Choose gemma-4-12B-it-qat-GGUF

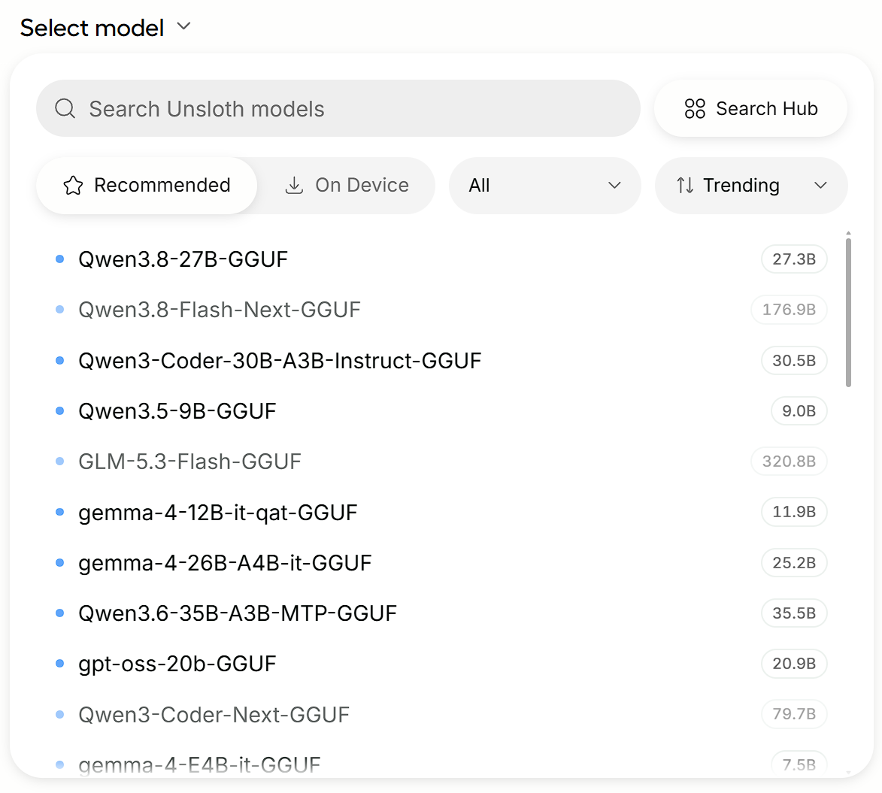click(x=441, y=513)
